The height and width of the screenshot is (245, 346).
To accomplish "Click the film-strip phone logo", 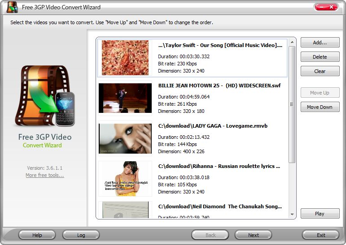I will pyautogui.click(x=45, y=96).
